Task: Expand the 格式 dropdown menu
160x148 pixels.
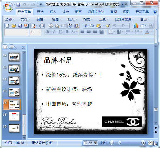Action: 88,19
